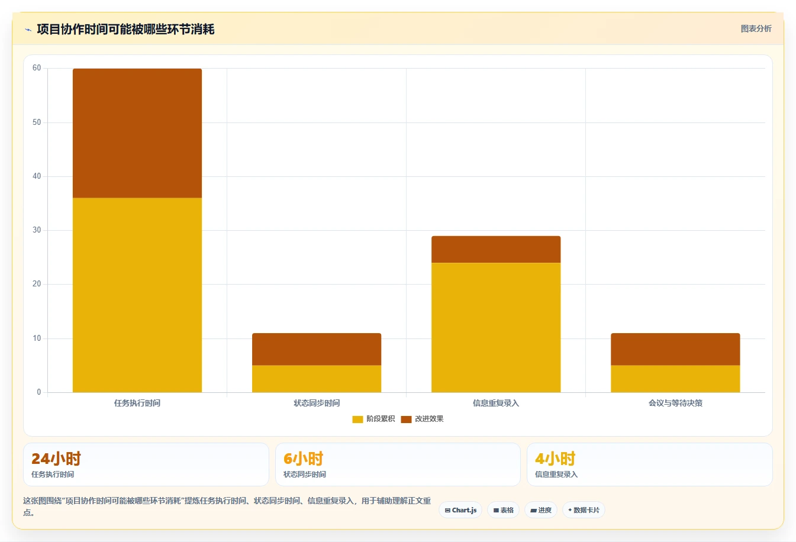Click the 6小时 data card

[398, 464]
